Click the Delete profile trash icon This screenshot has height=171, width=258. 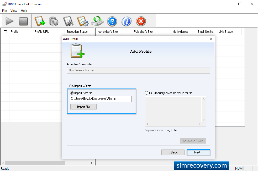tap(54, 21)
